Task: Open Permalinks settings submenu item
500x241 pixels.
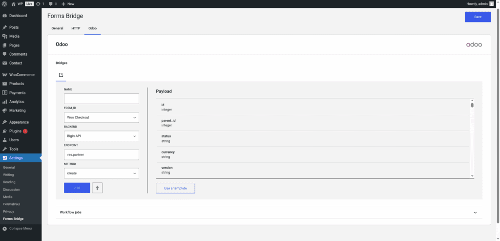Action: coord(11,204)
